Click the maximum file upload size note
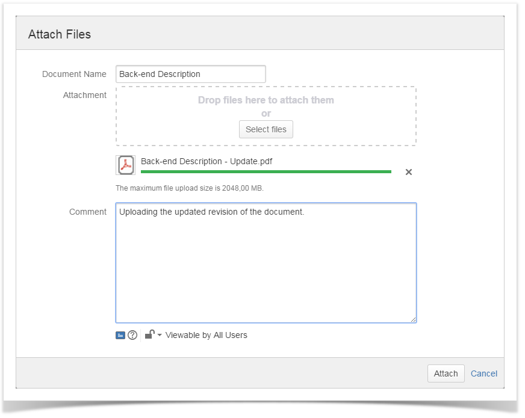Image resolution: width=525 pixels, height=418 pixels. pyautogui.click(x=190, y=188)
